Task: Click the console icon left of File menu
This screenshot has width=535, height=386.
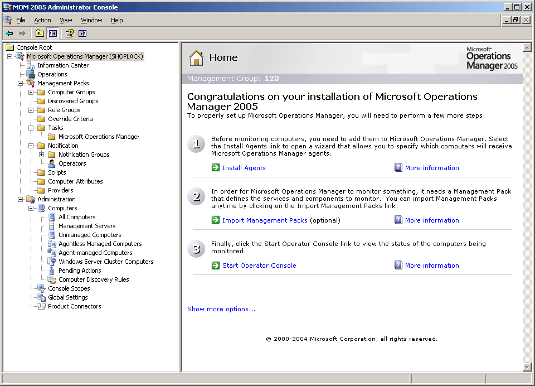Action: click(x=8, y=20)
